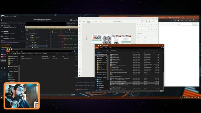Switch to the Share tab in Adobe XD
The width and height of the screenshot is (201, 113).
tap(101, 21)
